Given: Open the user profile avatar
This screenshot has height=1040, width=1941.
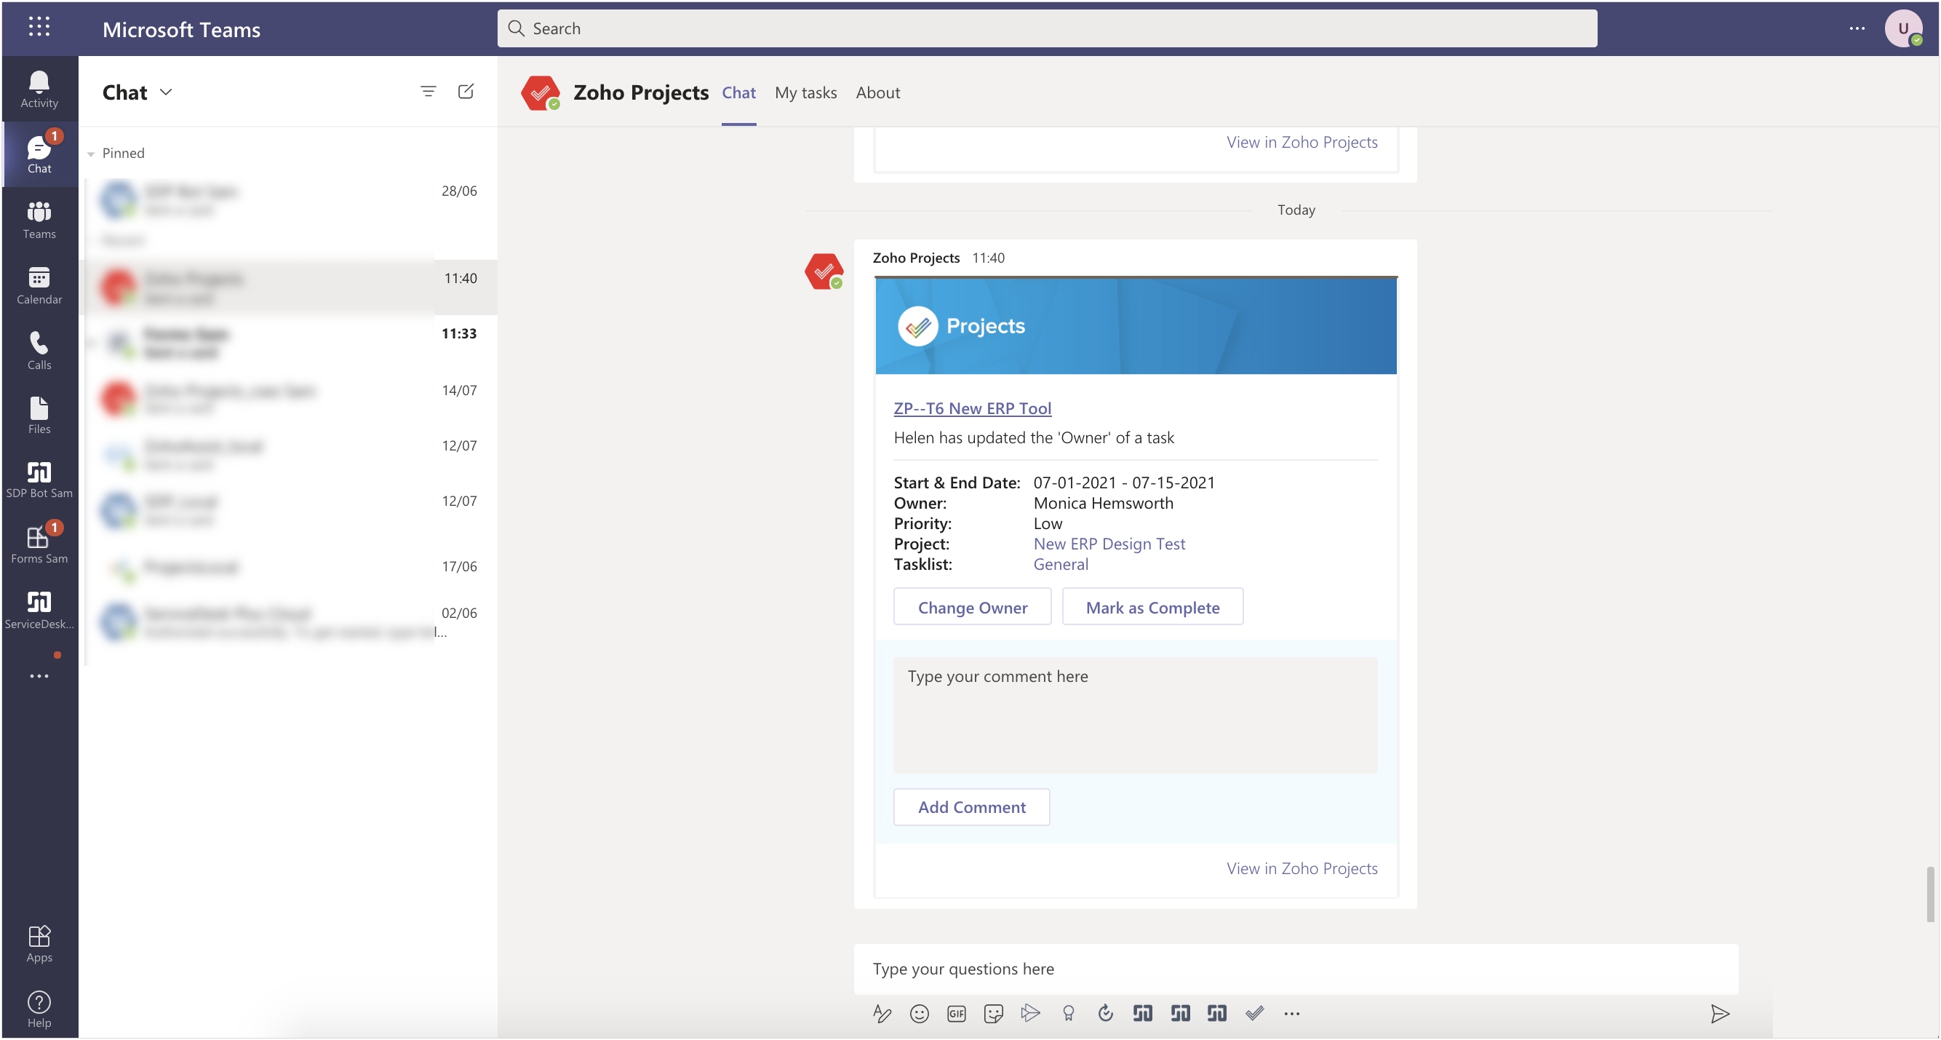Looking at the screenshot, I should (1902, 28).
